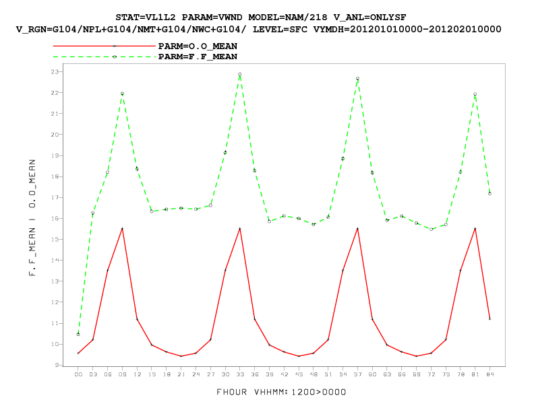The height and width of the screenshot is (412, 534).
Task: Click the green marker at hour 72
Action: 431,229
